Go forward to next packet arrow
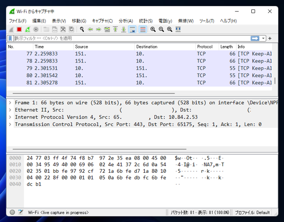This screenshot has width=284, height=222. tap(98, 29)
